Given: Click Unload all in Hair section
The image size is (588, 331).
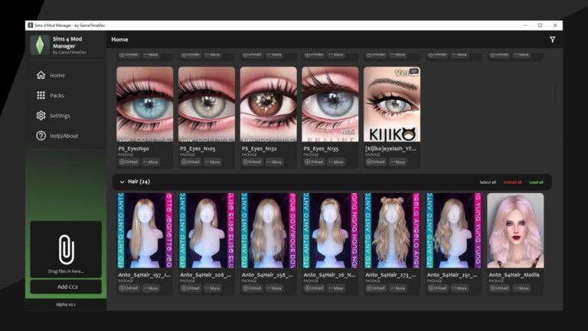Looking at the screenshot, I should tap(512, 182).
